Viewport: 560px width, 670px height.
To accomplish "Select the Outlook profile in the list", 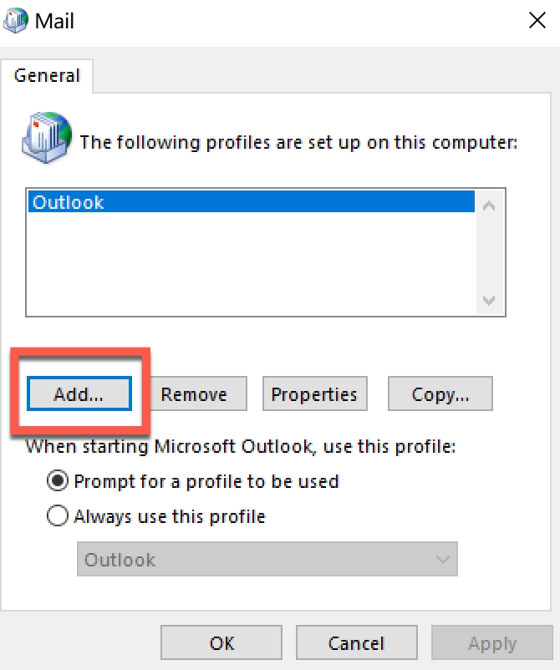I will 251,202.
